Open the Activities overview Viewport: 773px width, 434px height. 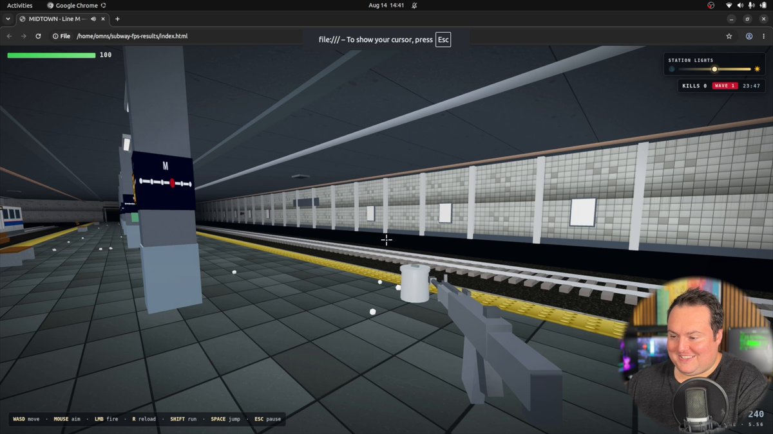coord(19,5)
